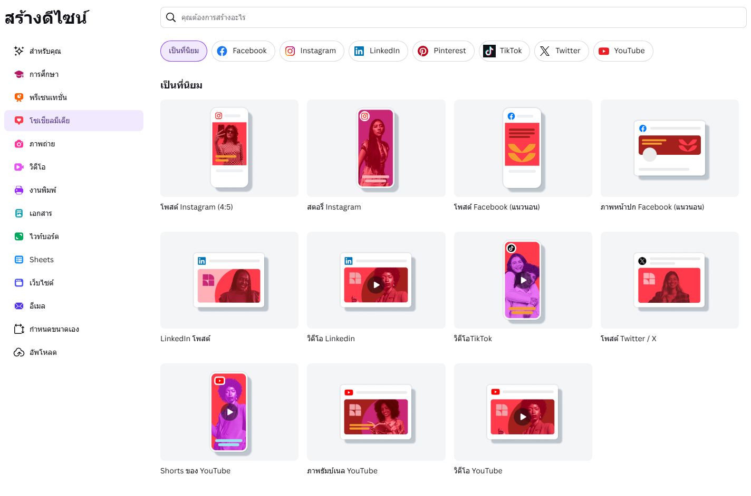Open the กำหนดขนาดเอง custom size icon
The image size is (751, 496).
[x=19, y=329]
